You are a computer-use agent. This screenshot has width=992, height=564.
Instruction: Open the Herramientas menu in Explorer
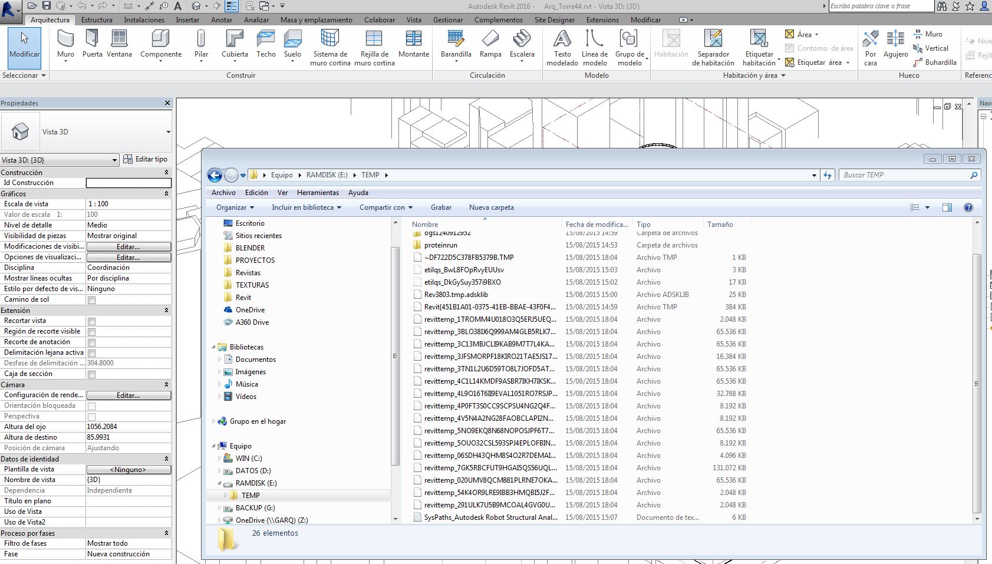pos(318,192)
